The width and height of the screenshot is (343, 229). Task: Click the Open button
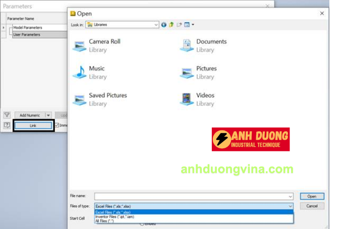point(312,196)
